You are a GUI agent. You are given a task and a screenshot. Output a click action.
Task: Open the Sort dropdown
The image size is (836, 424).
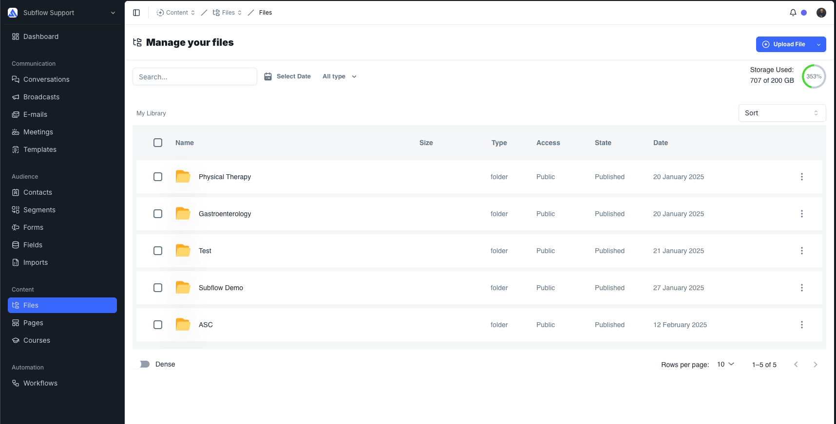point(782,113)
